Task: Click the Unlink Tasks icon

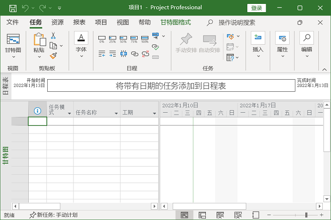Action: [x=146, y=54]
